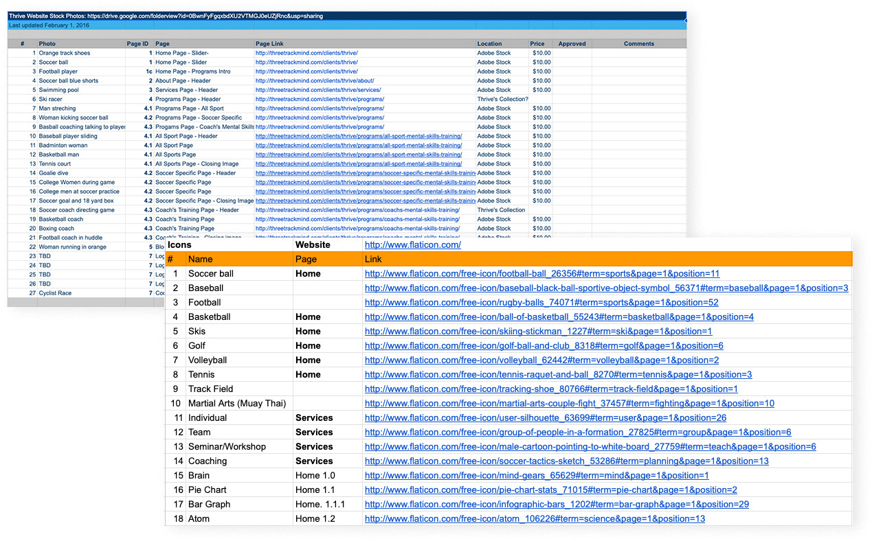
Task: Select the Services cell in the Coaching row
Action: [328, 461]
